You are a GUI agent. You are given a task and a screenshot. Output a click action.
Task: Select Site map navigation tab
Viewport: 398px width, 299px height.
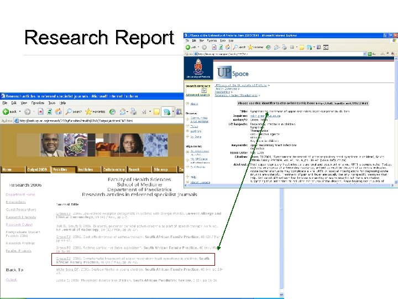(x=165, y=169)
